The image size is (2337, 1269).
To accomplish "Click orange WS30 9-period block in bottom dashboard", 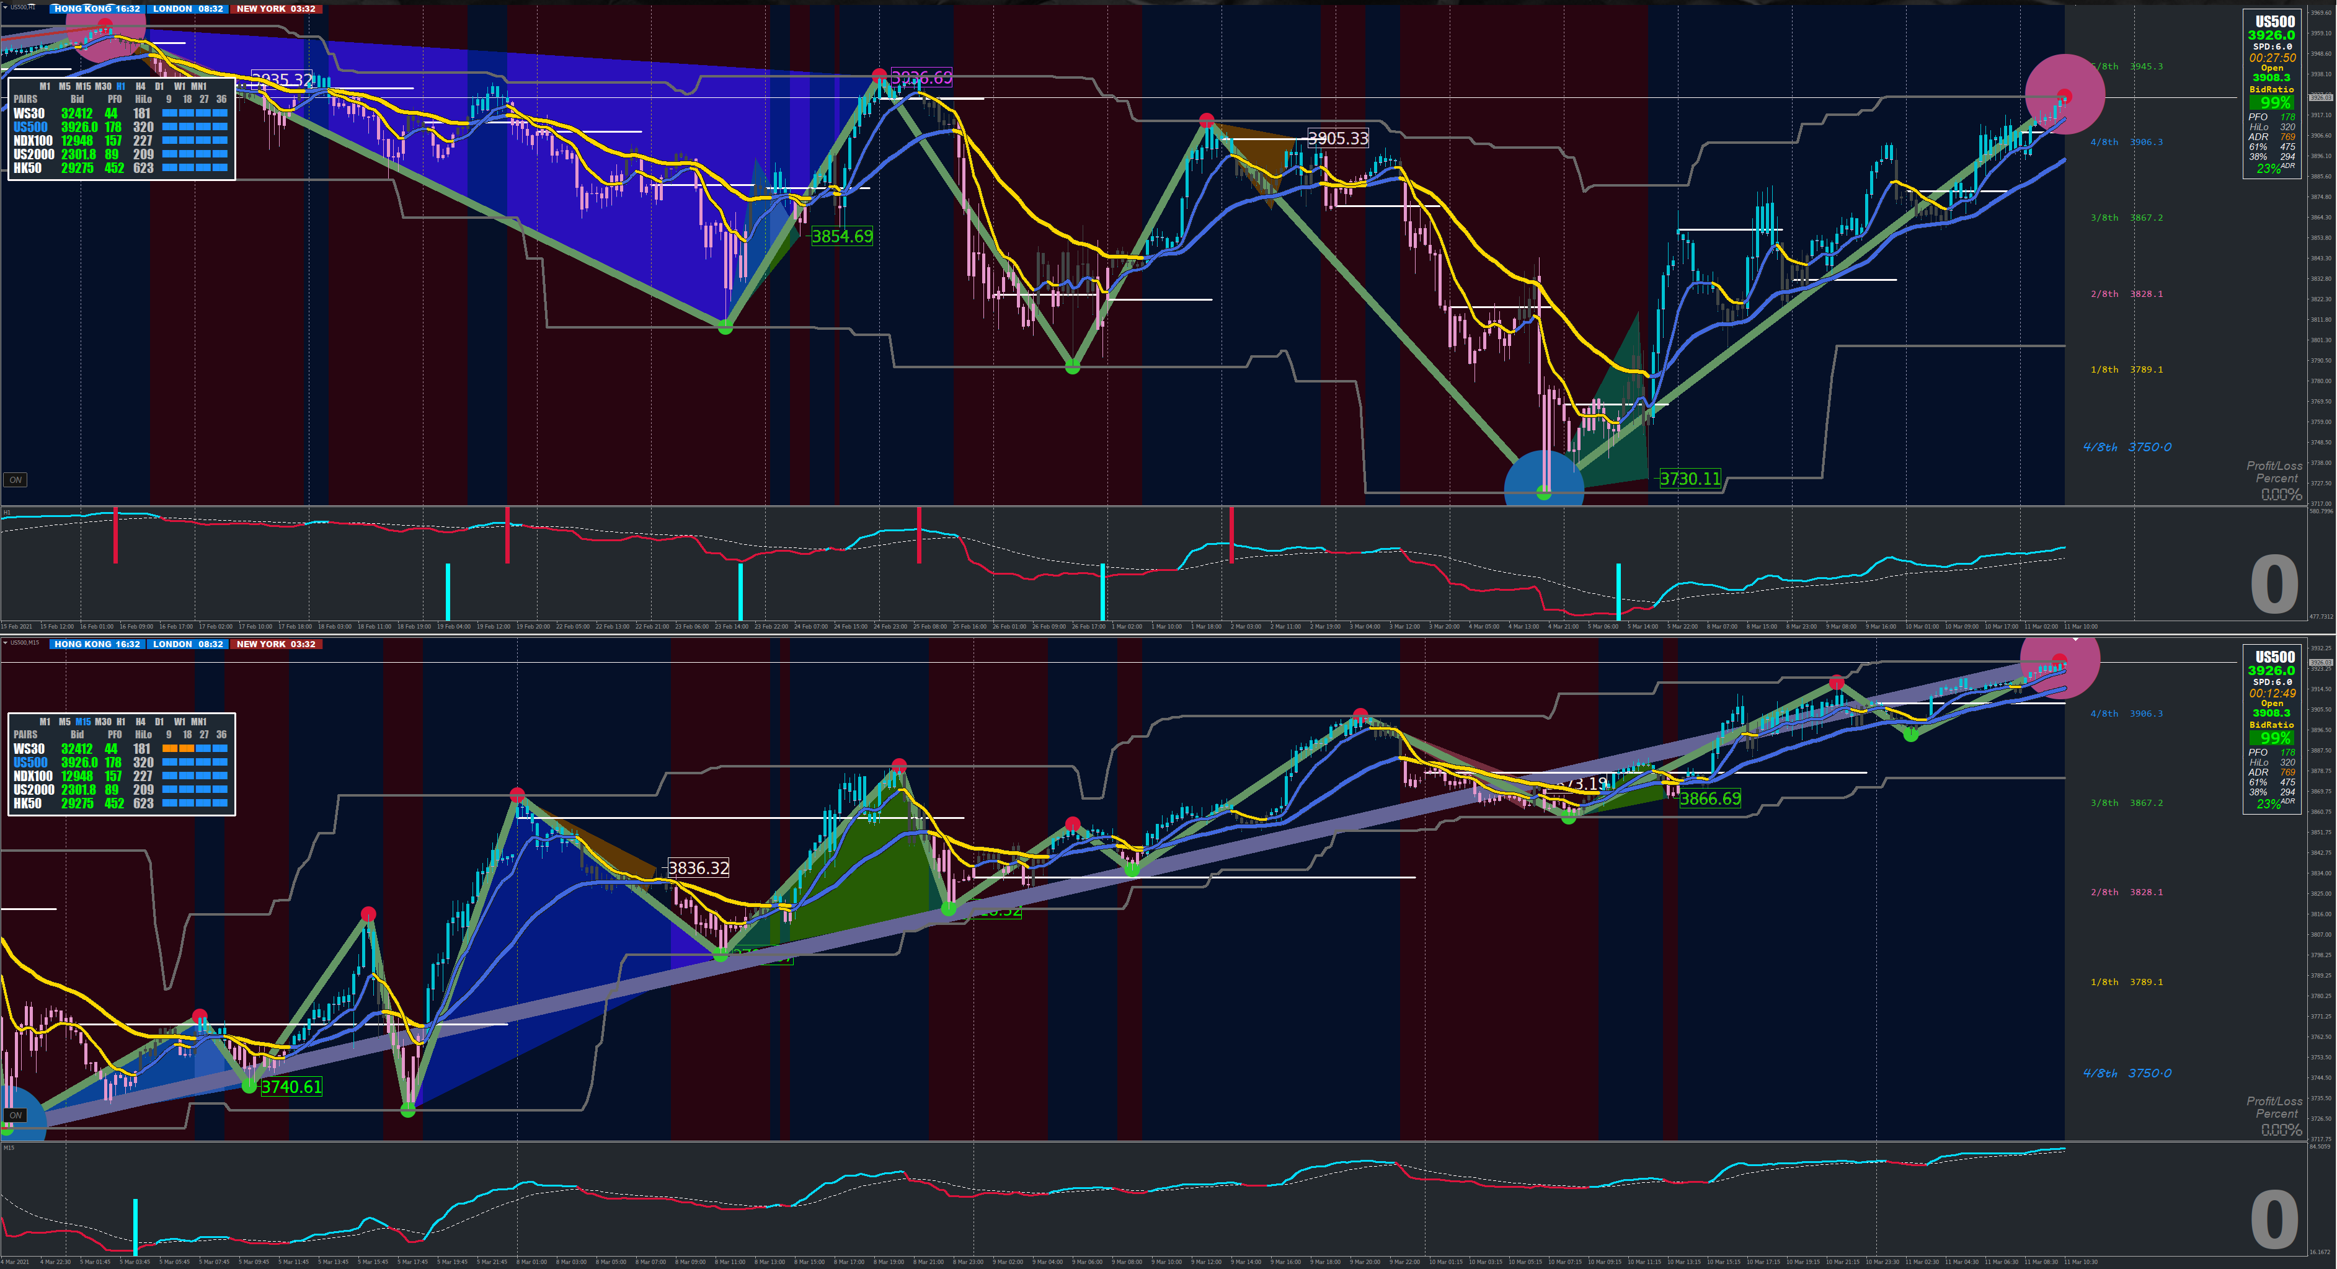I will click(170, 749).
